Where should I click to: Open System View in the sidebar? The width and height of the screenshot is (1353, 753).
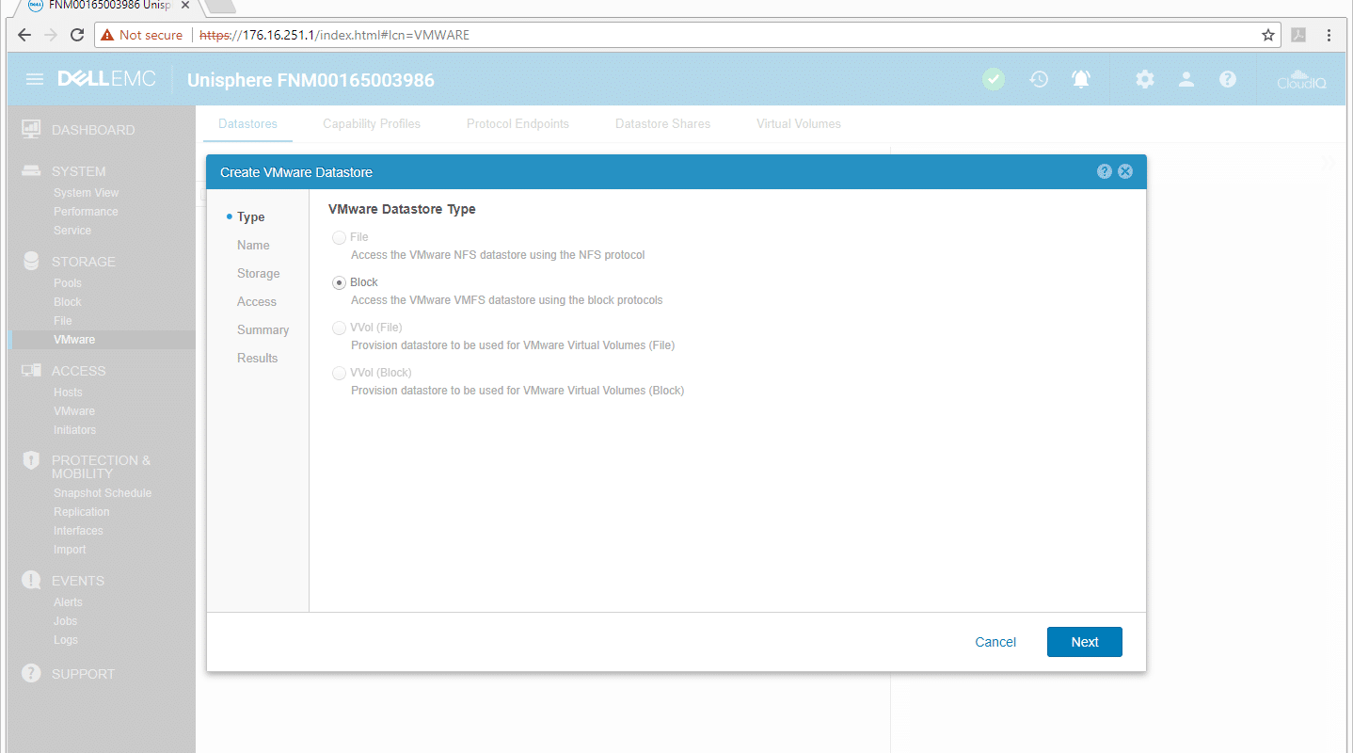click(86, 193)
